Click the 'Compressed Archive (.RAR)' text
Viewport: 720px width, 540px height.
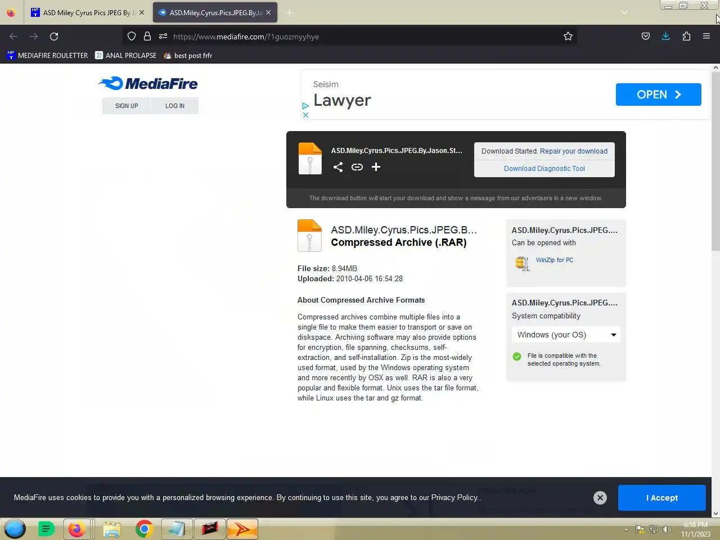[x=399, y=242]
